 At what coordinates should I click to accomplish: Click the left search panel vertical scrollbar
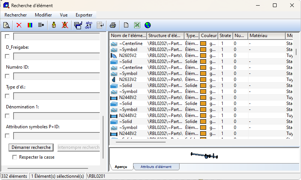[103, 137]
